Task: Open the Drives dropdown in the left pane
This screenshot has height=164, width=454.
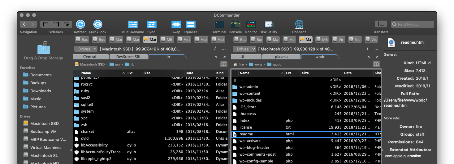Action: point(85,49)
